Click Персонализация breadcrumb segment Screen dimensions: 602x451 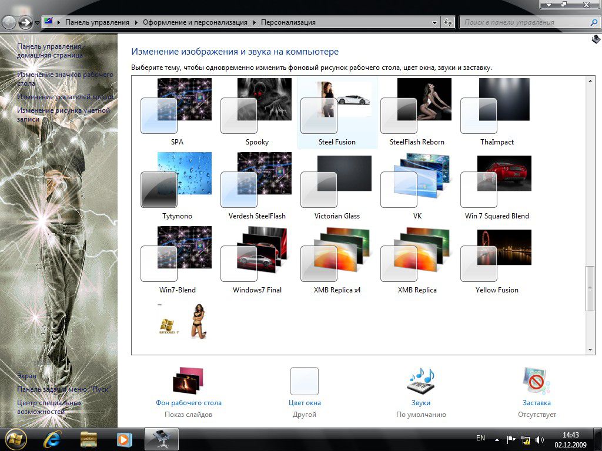click(288, 22)
